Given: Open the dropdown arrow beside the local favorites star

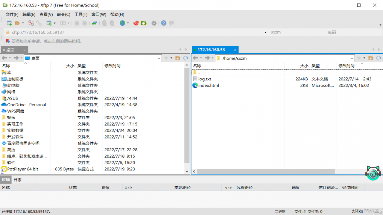Looking at the screenshot, I should coord(171,58).
